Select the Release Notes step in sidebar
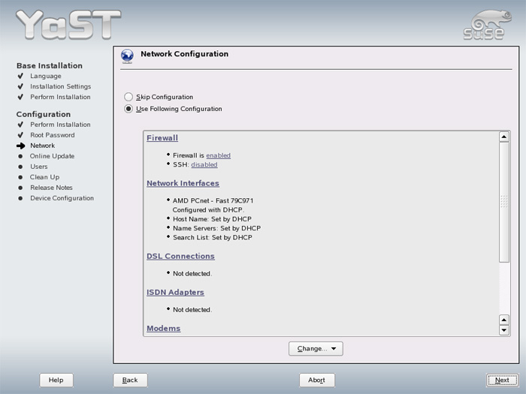 (x=51, y=188)
